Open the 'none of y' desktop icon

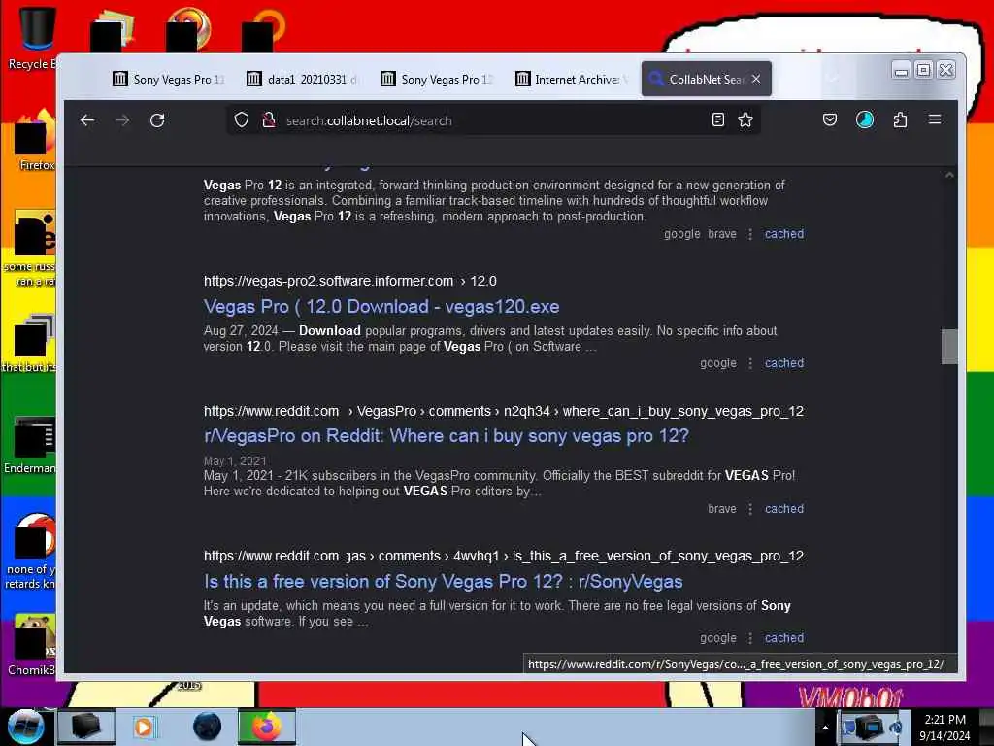coord(30,552)
